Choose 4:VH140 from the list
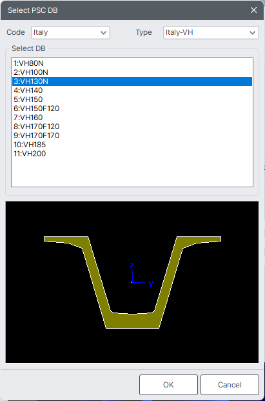The image size is (265, 401). pos(132,90)
